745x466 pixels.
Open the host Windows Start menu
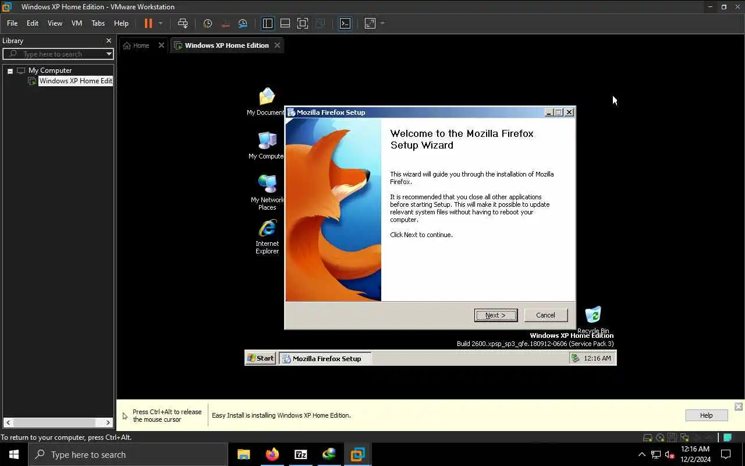point(14,454)
